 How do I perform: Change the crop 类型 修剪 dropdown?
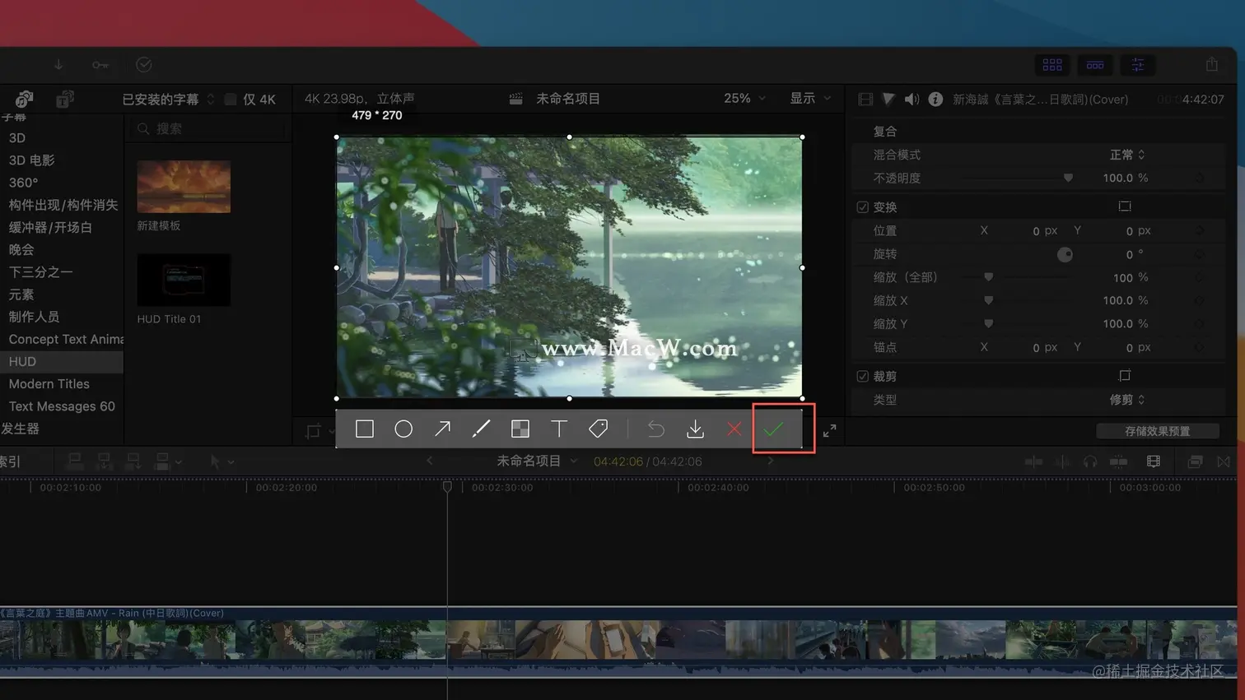coord(1127,400)
